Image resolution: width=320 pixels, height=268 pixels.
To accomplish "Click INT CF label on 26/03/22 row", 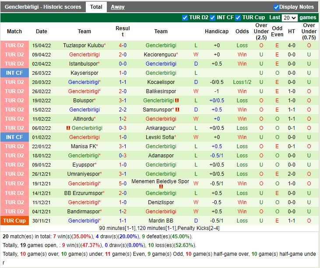I will coord(14,73).
